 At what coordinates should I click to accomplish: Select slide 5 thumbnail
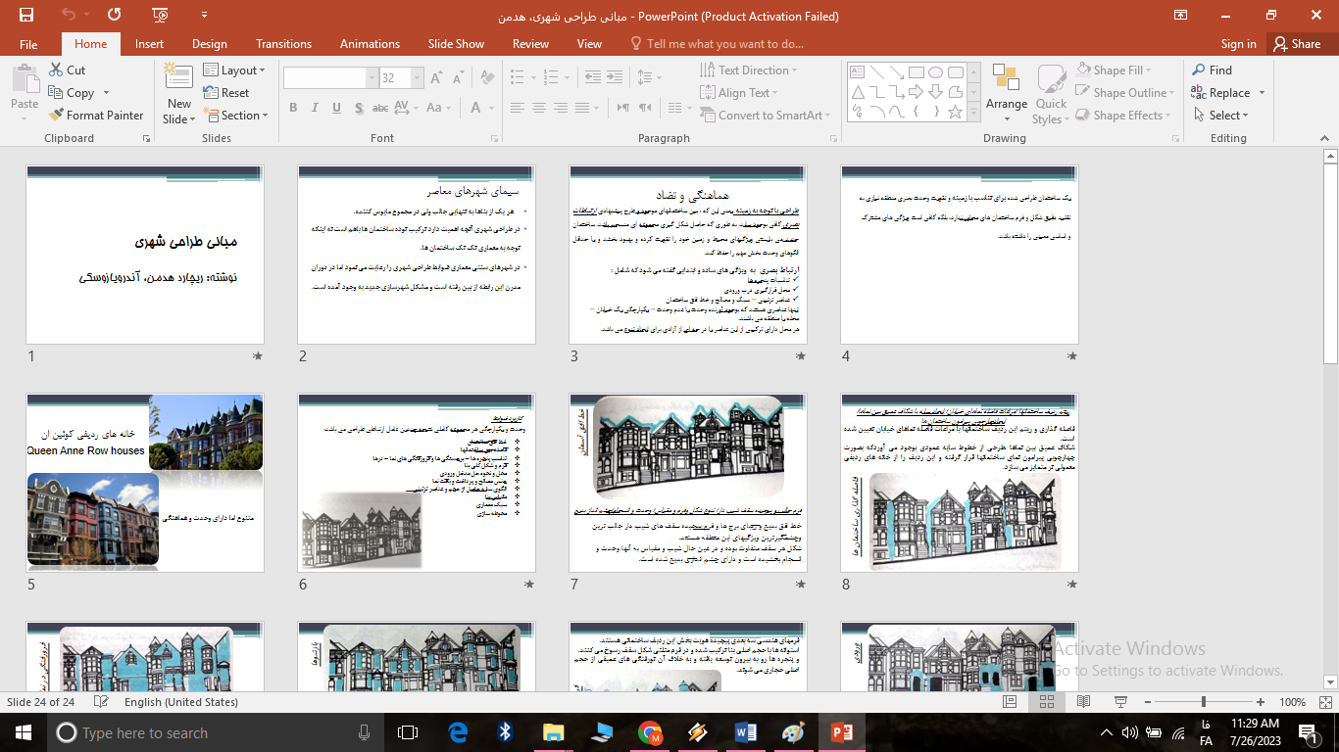click(144, 483)
